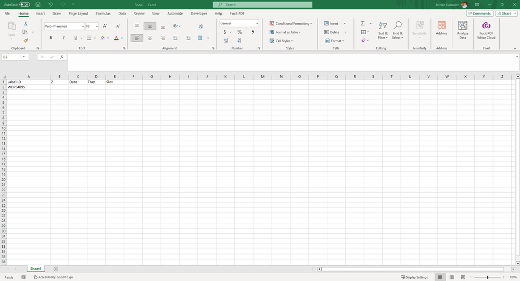
Task: Copy the selection using the Copy icon
Action: point(25,32)
